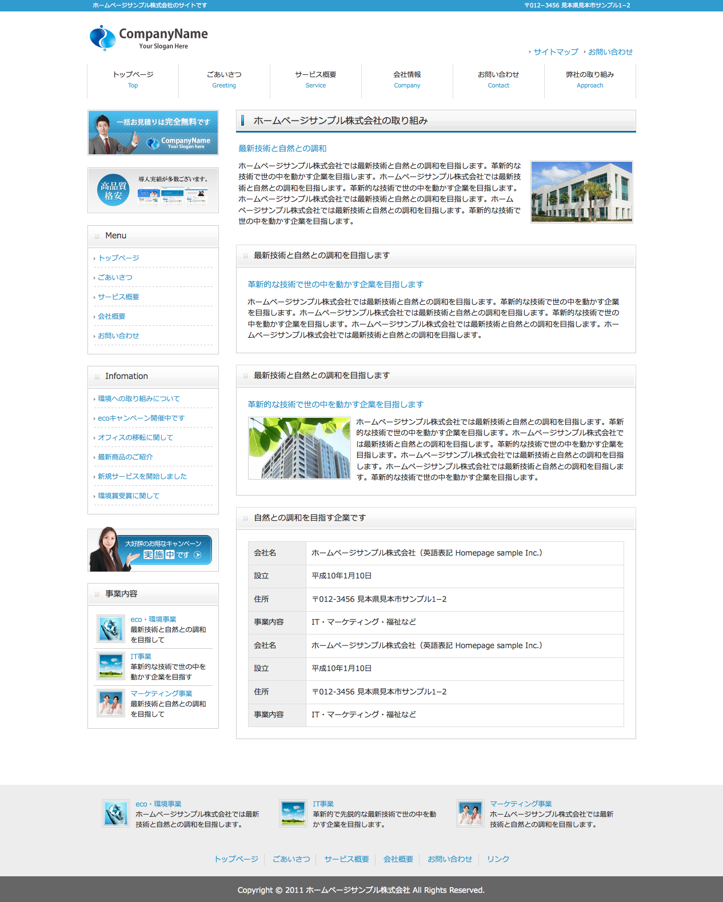Click the footer IT事業 landscape icon
The image size is (723, 902).
coord(293,813)
